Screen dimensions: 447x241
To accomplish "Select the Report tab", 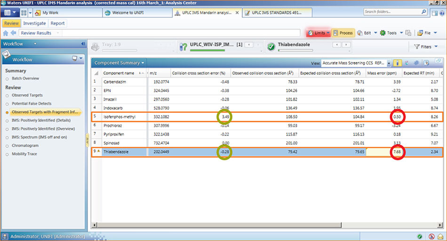I will [57, 24].
